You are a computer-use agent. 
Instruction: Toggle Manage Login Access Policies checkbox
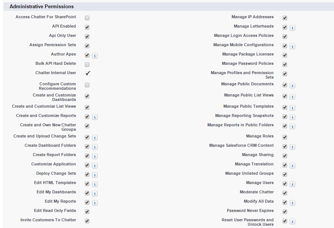tap(285, 37)
